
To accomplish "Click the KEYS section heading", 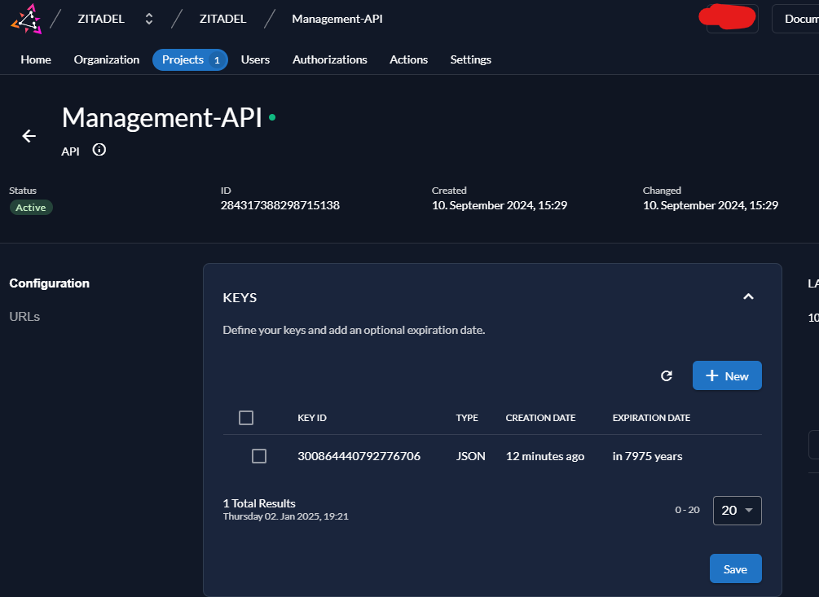I will point(240,297).
